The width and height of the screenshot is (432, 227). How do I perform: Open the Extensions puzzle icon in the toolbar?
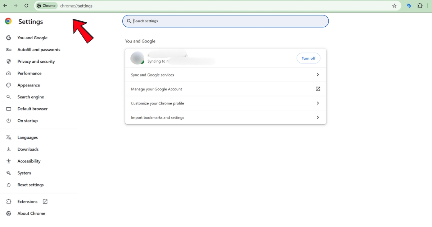coord(420,6)
